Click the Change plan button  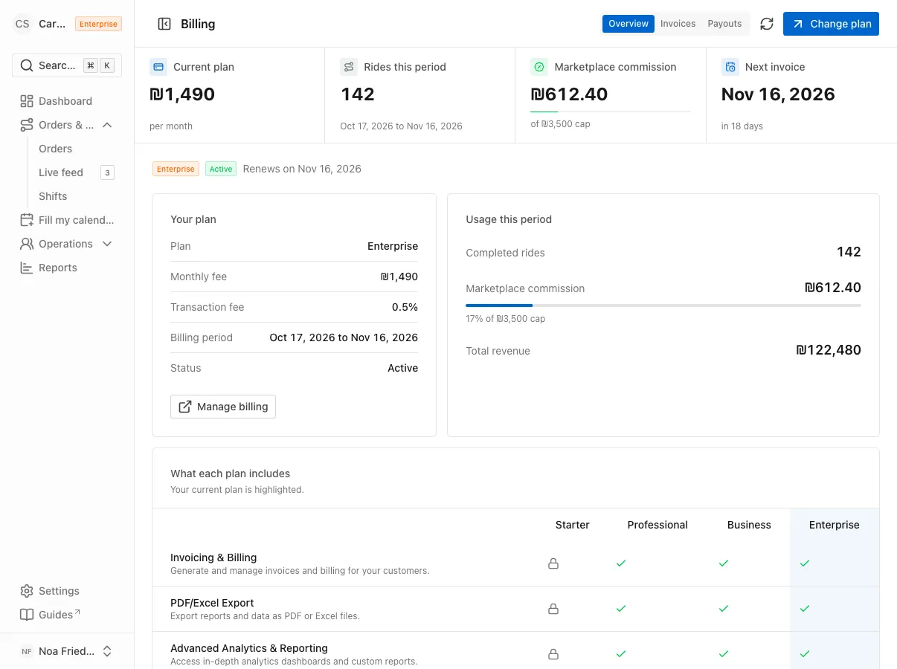click(832, 24)
